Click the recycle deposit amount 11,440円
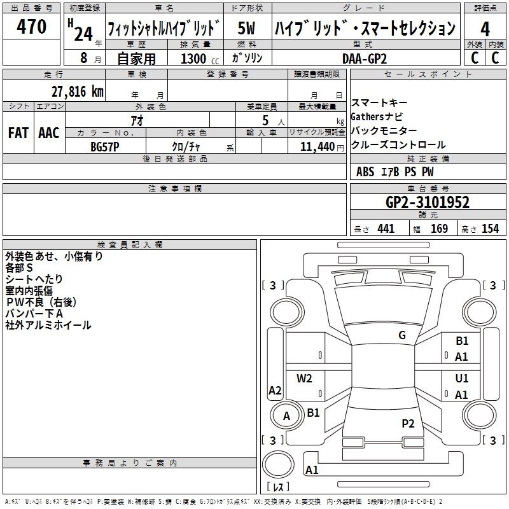This screenshot has height=509, width=509. tap(316, 146)
